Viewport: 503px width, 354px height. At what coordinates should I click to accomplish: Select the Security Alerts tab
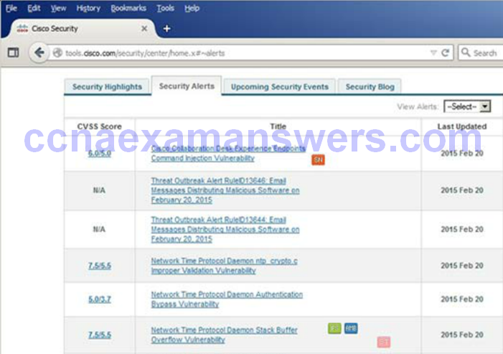[x=187, y=86]
